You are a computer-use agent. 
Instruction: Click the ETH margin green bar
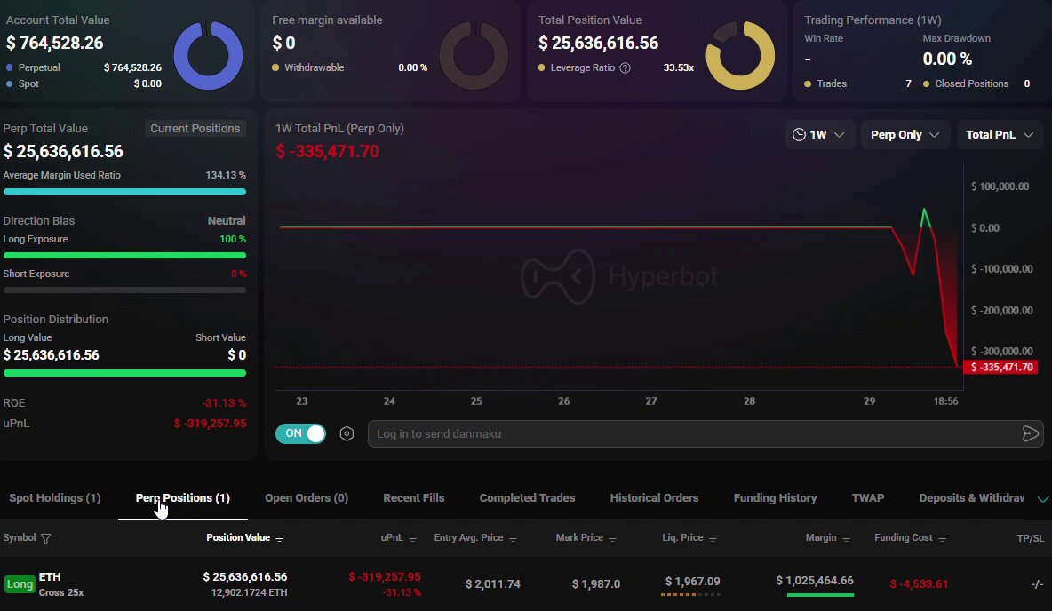click(820, 595)
